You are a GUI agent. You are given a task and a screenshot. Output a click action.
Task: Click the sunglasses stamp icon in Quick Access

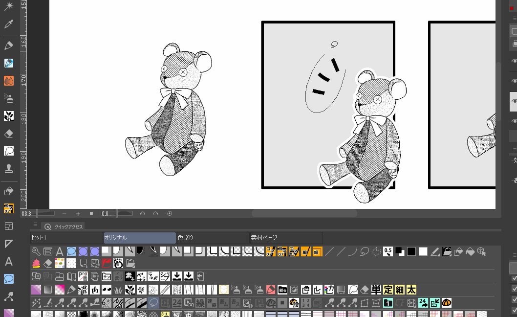click(x=107, y=290)
